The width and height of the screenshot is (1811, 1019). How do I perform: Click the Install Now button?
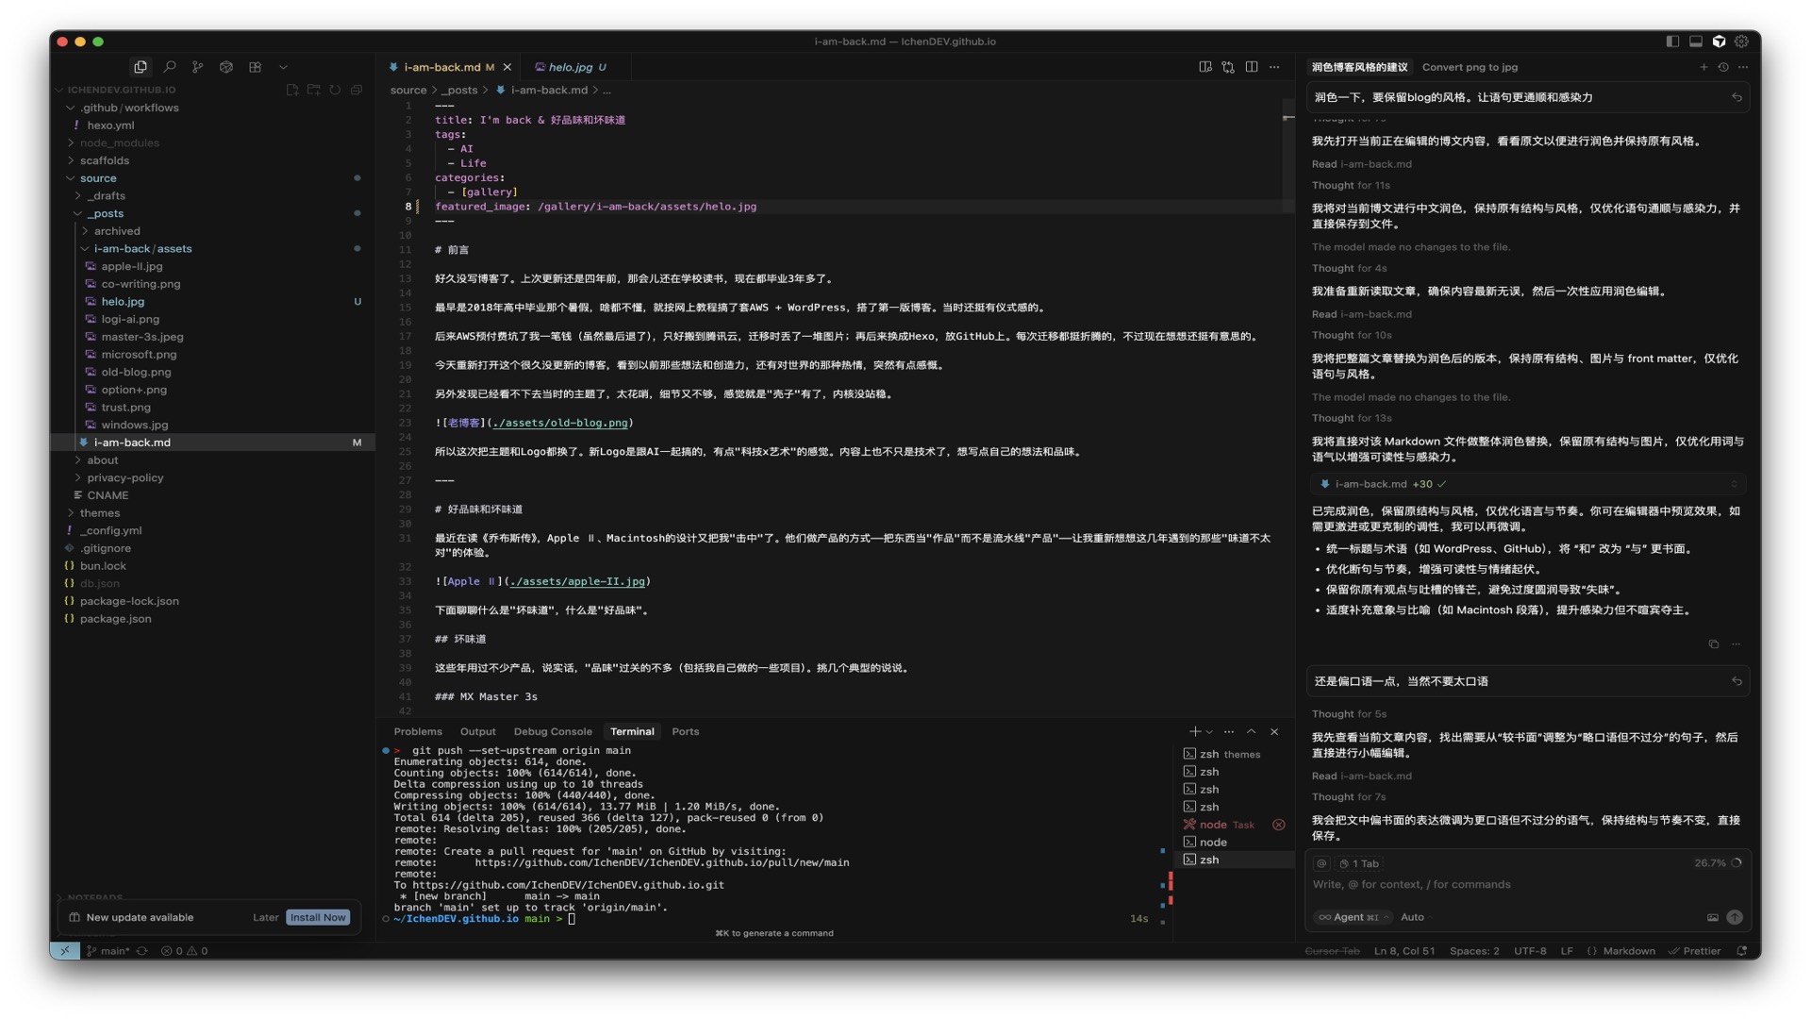click(318, 918)
